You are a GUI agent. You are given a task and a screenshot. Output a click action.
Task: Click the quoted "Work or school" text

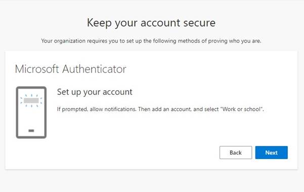tap(242, 109)
